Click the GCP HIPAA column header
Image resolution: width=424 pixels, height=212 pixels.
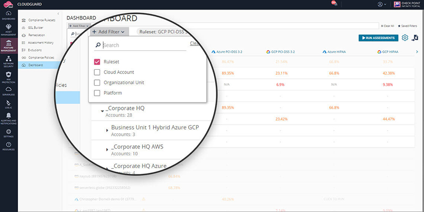tap(388, 52)
